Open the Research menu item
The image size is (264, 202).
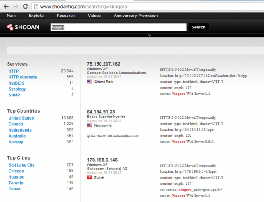[66, 16]
